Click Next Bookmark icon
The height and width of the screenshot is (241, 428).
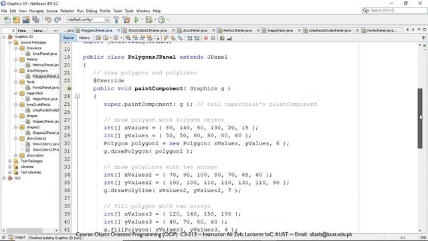click(173, 38)
